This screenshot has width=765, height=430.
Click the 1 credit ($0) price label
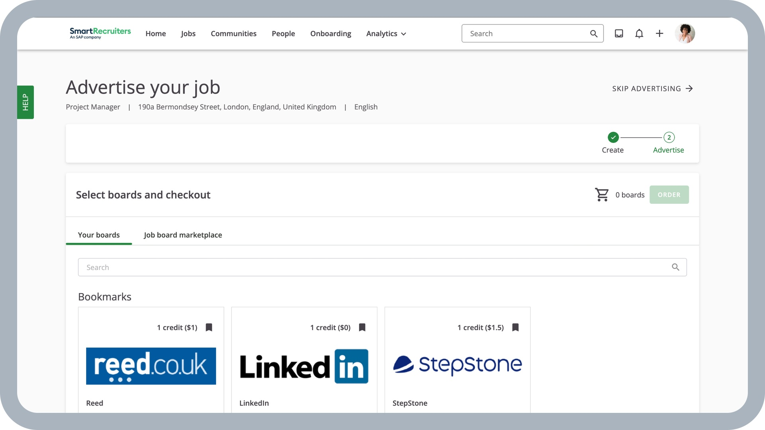click(x=330, y=327)
